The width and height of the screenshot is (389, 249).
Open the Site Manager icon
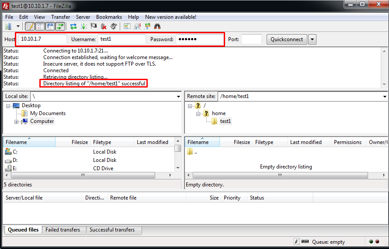pos(9,26)
